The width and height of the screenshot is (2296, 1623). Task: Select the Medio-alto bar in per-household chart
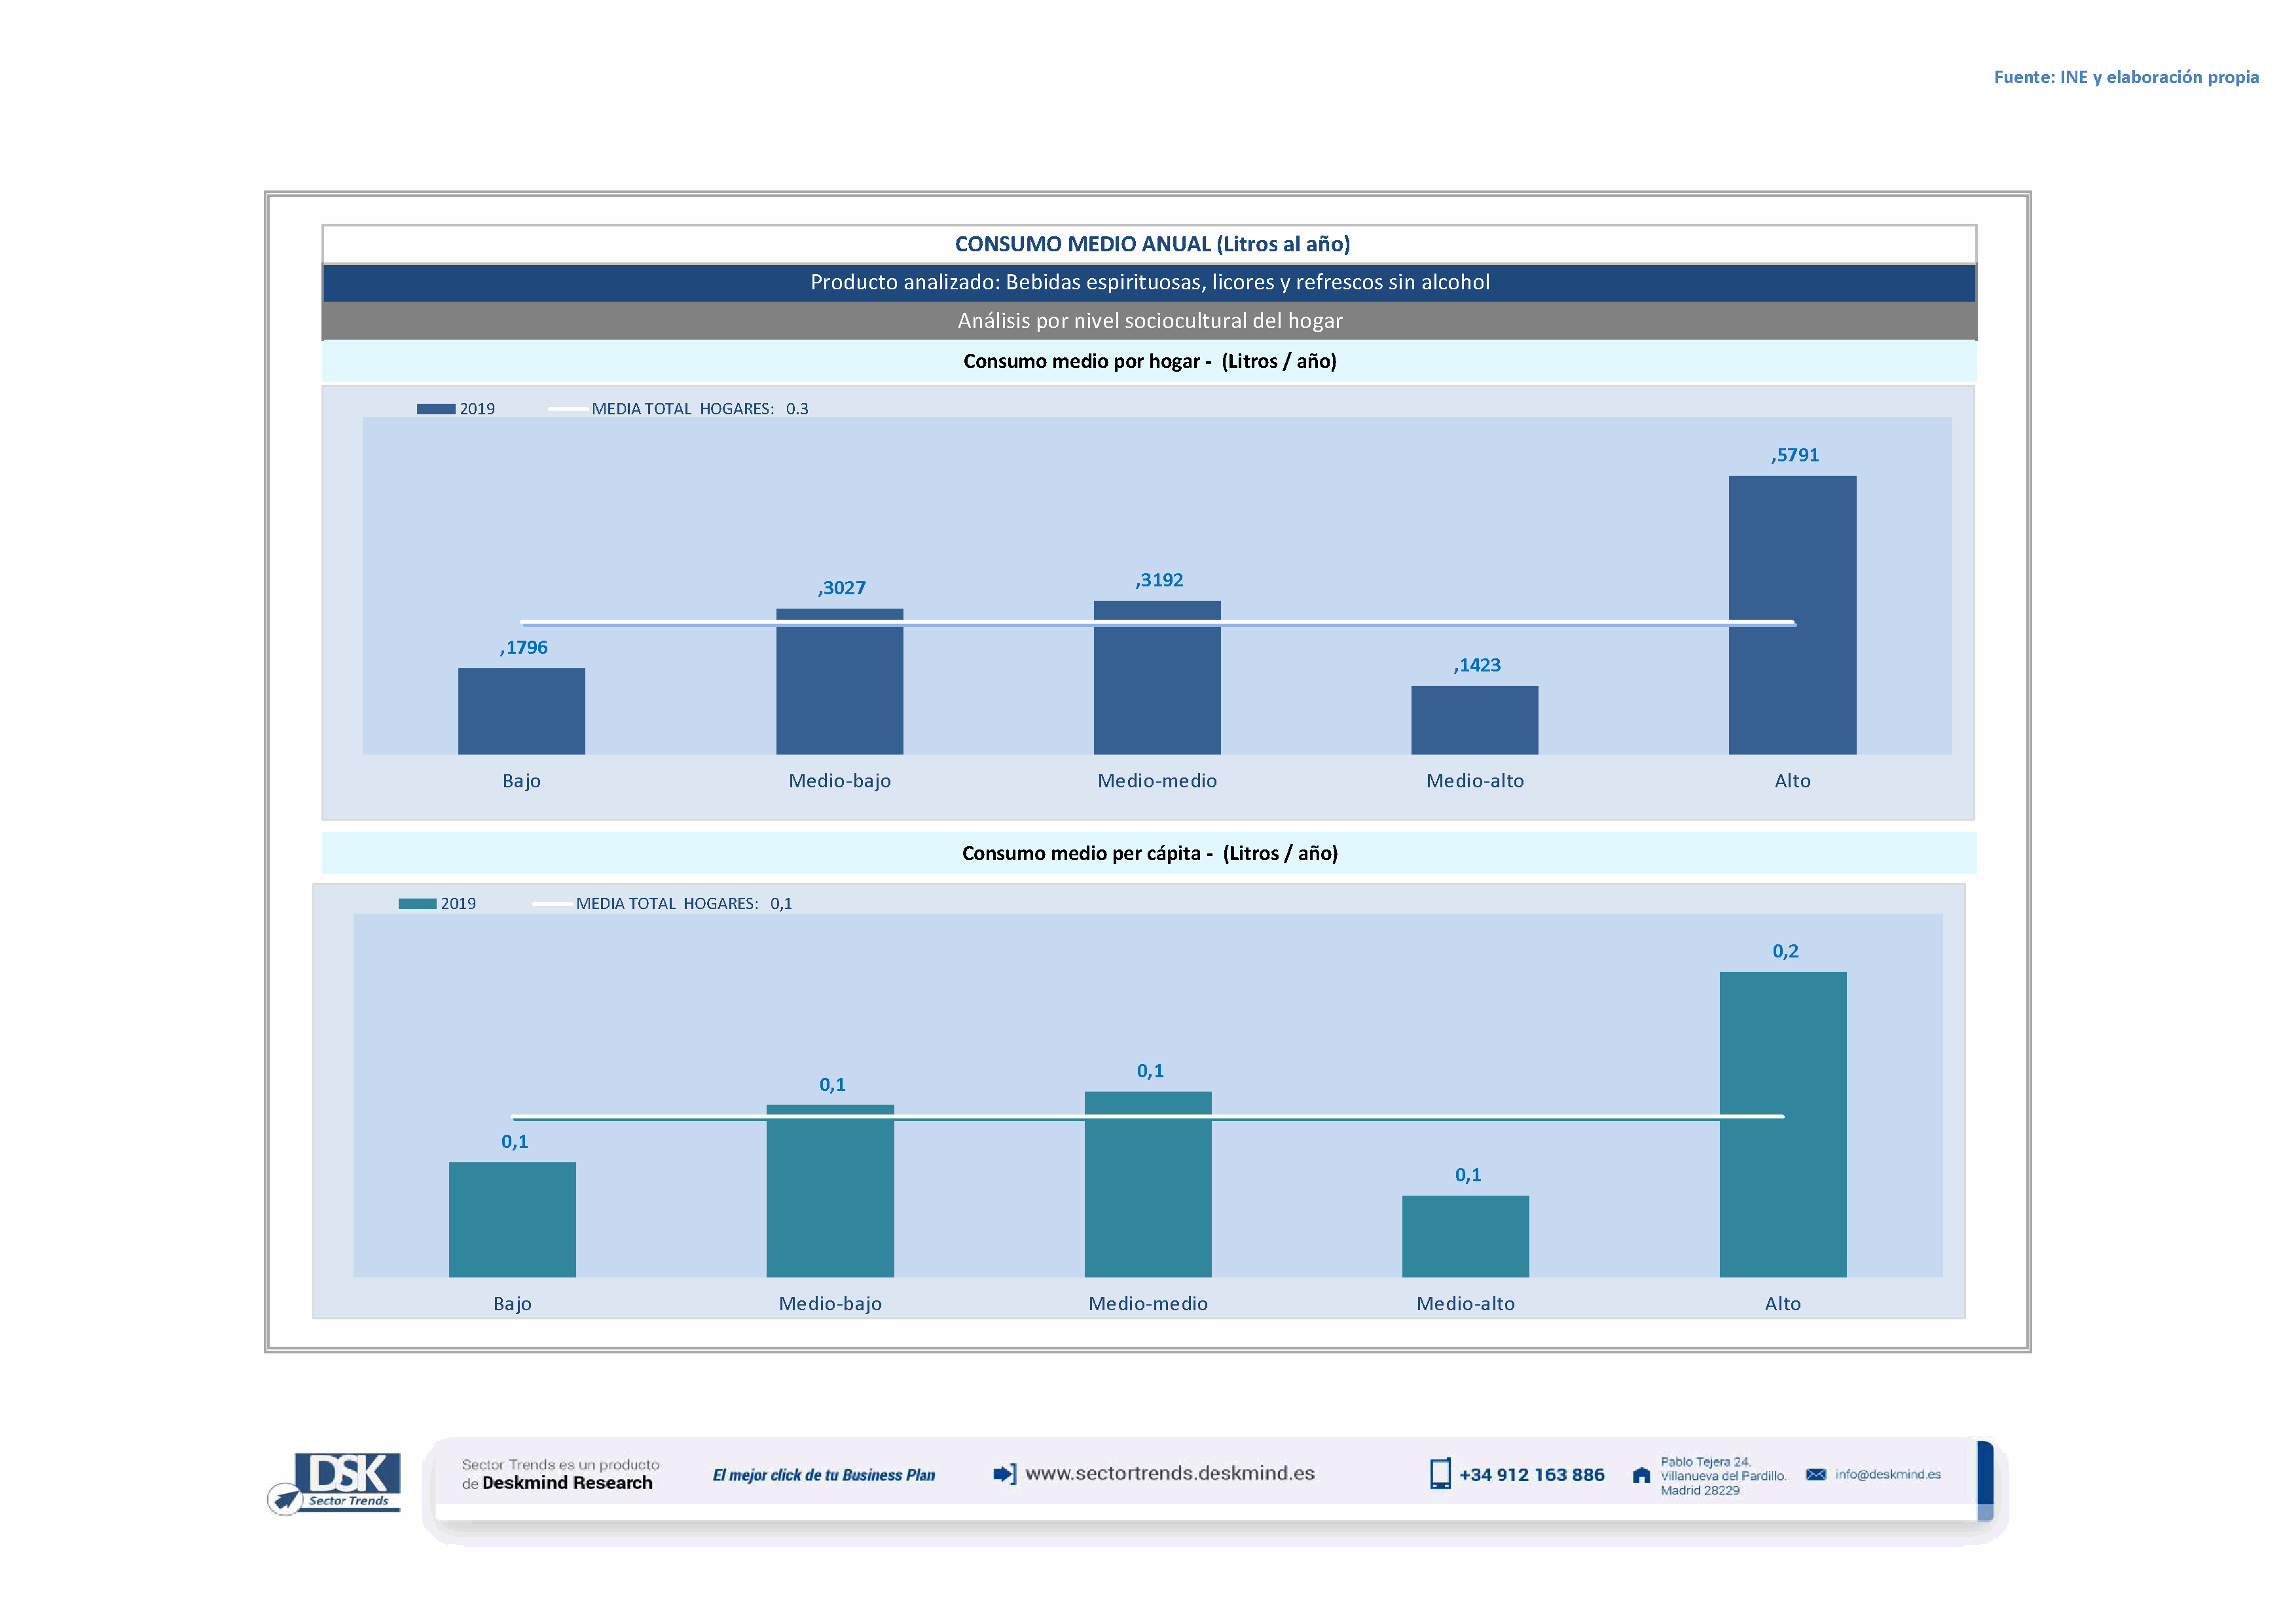pos(1474,720)
